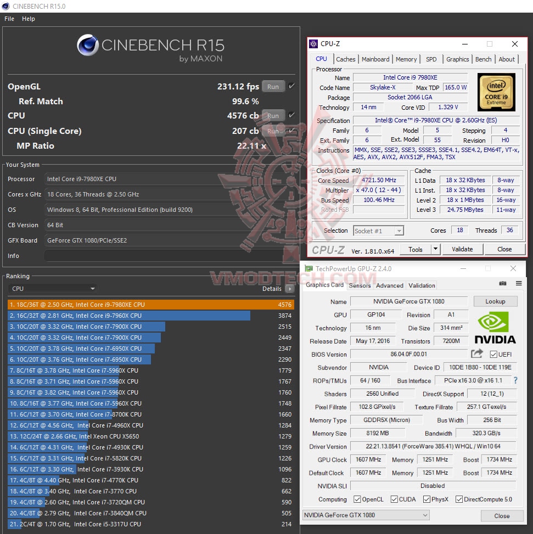Screen dimensions: 533x534
Task: Open the File menu in Cinebench
Action: click(x=9, y=19)
